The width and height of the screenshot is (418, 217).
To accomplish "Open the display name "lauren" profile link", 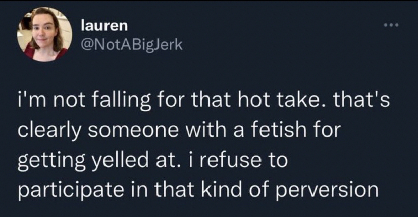I will pos(98,25).
